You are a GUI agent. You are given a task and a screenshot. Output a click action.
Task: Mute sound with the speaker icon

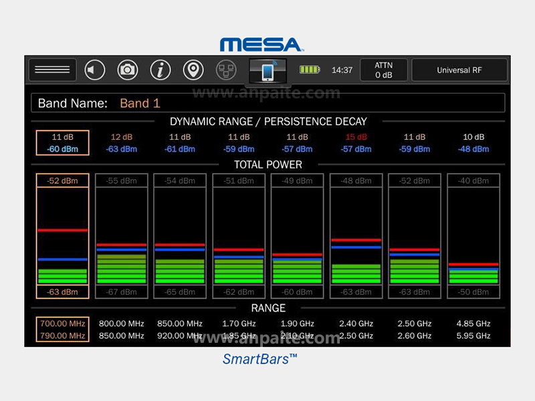95,70
